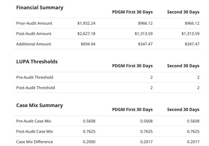Screen dimensions: 209x146
Task: Select the Additional Amount row label
Action: [34, 44]
